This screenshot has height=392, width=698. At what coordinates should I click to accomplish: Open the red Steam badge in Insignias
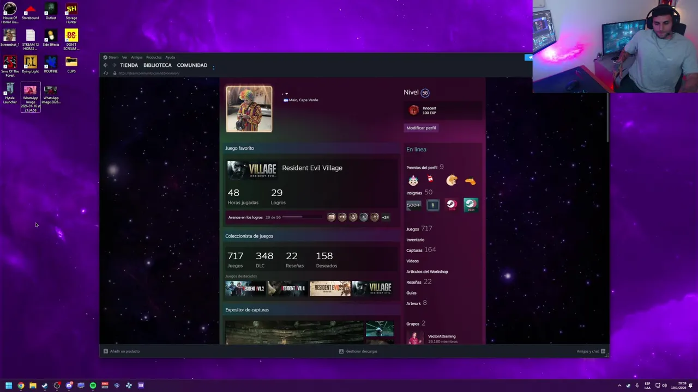452,205
